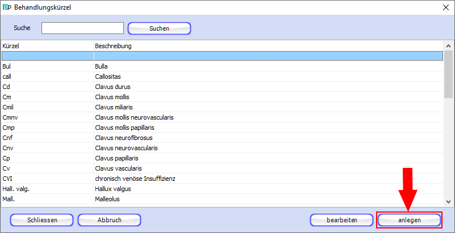Click the app icon in title bar
This screenshot has width=455, height=233.
[7, 7]
